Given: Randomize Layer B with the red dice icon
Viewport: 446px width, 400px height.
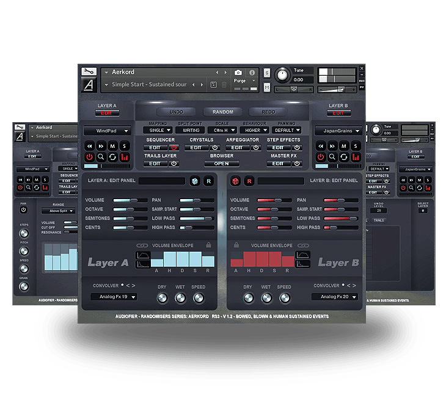Looking at the screenshot, I should [x=235, y=181].
